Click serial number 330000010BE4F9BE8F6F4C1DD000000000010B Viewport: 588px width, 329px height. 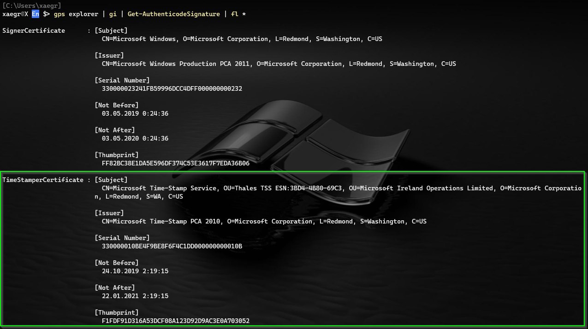coord(172,246)
